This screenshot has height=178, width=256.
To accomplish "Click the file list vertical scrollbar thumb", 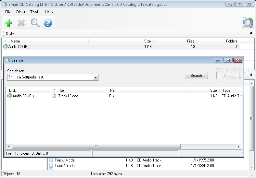I will tap(251, 118).
